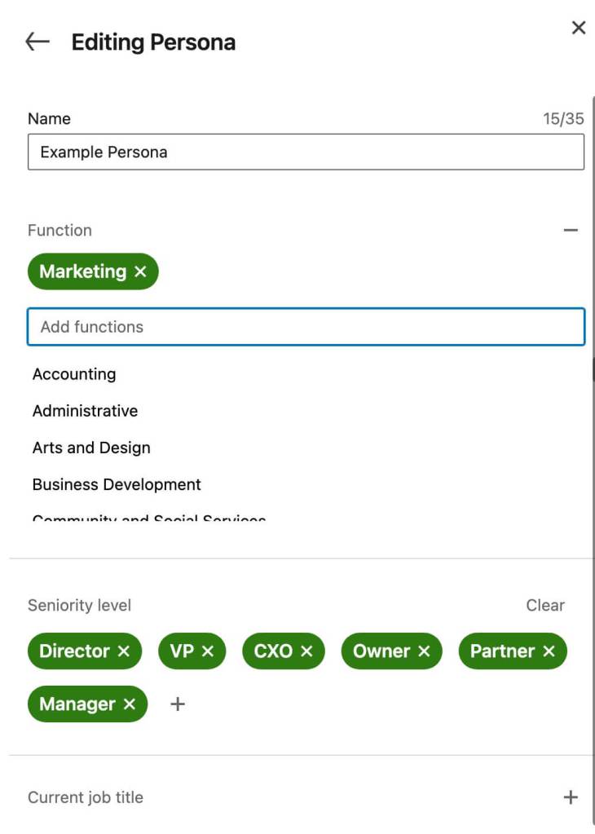Remove the Director seniority tag

click(124, 651)
